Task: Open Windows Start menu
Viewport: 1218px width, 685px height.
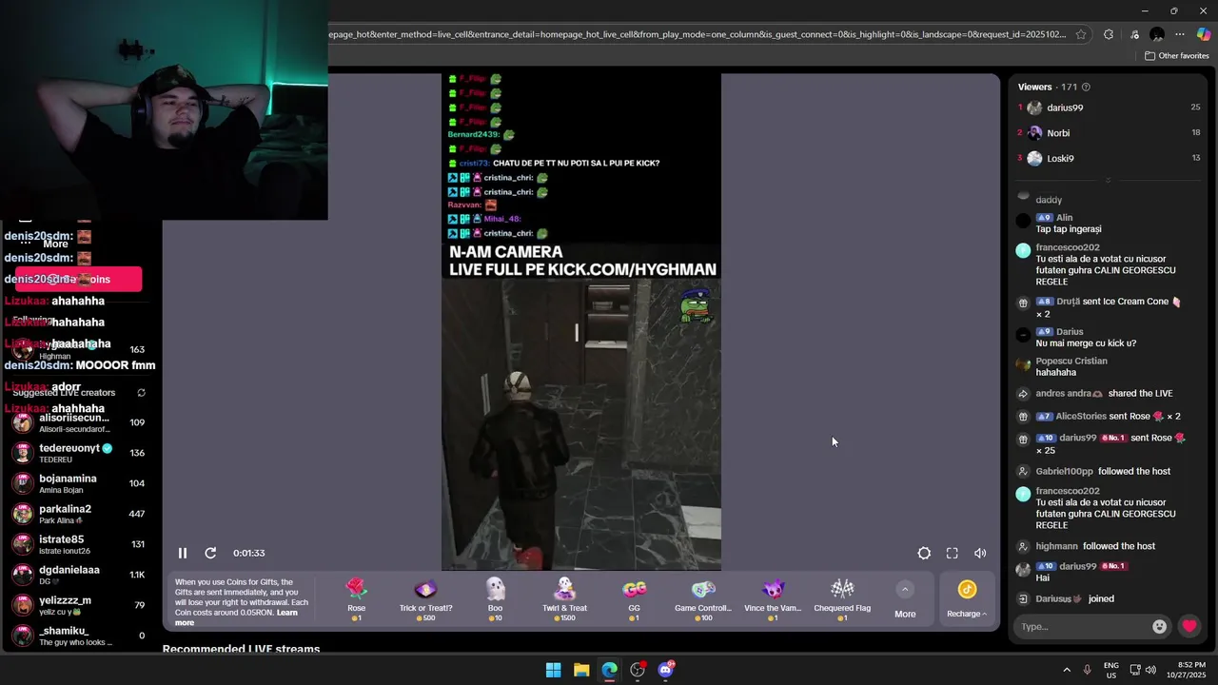Action: pos(553,670)
